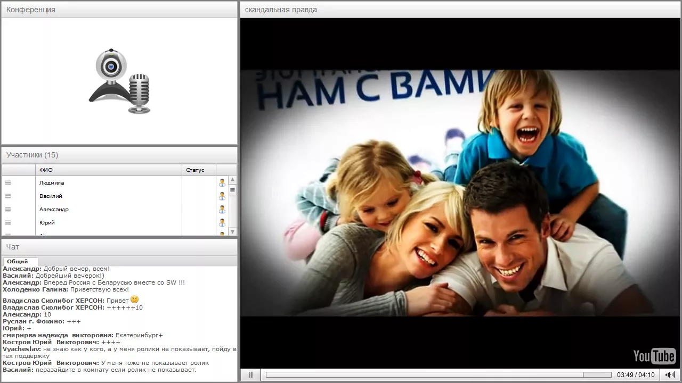Open the row handle for Александр
The height and width of the screenshot is (383, 682).
click(8, 209)
